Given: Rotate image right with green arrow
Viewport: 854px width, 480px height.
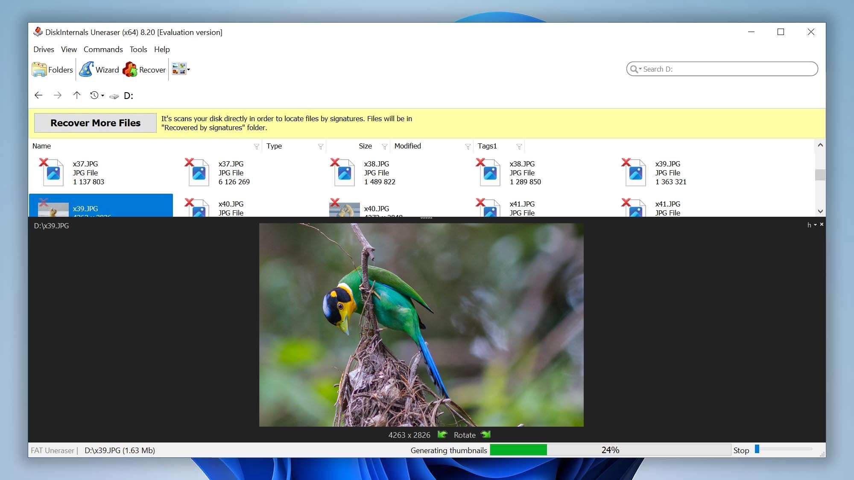Looking at the screenshot, I should pos(486,435).
